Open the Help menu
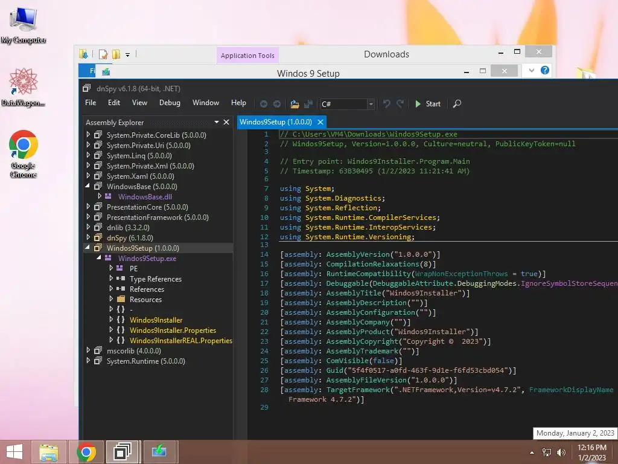The width and height of the screenshot is (618, 464). (x=238, y=103)
